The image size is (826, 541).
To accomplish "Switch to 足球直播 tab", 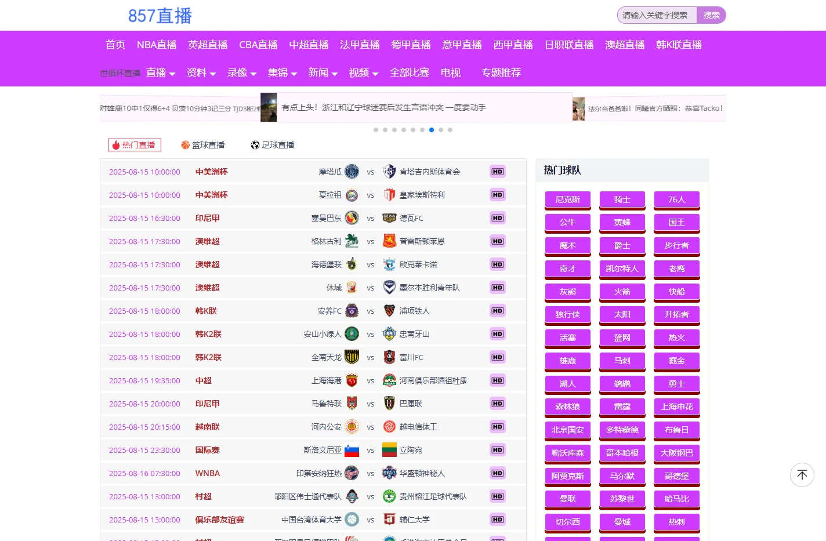I will pyautogui.click(x=272, y=145).
